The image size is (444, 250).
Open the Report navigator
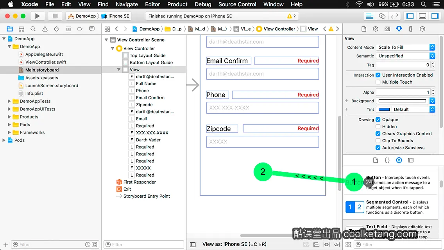point(92,29)
